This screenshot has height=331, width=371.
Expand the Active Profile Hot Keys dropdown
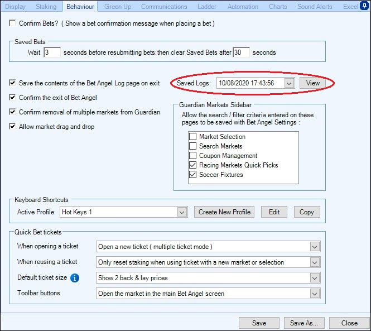182,212
